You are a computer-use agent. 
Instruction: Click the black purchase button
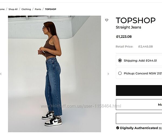tap(139, 91)
